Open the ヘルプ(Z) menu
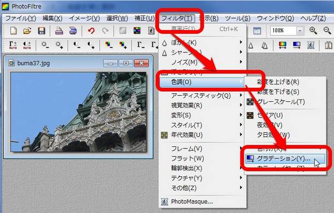 pos(313,18)
